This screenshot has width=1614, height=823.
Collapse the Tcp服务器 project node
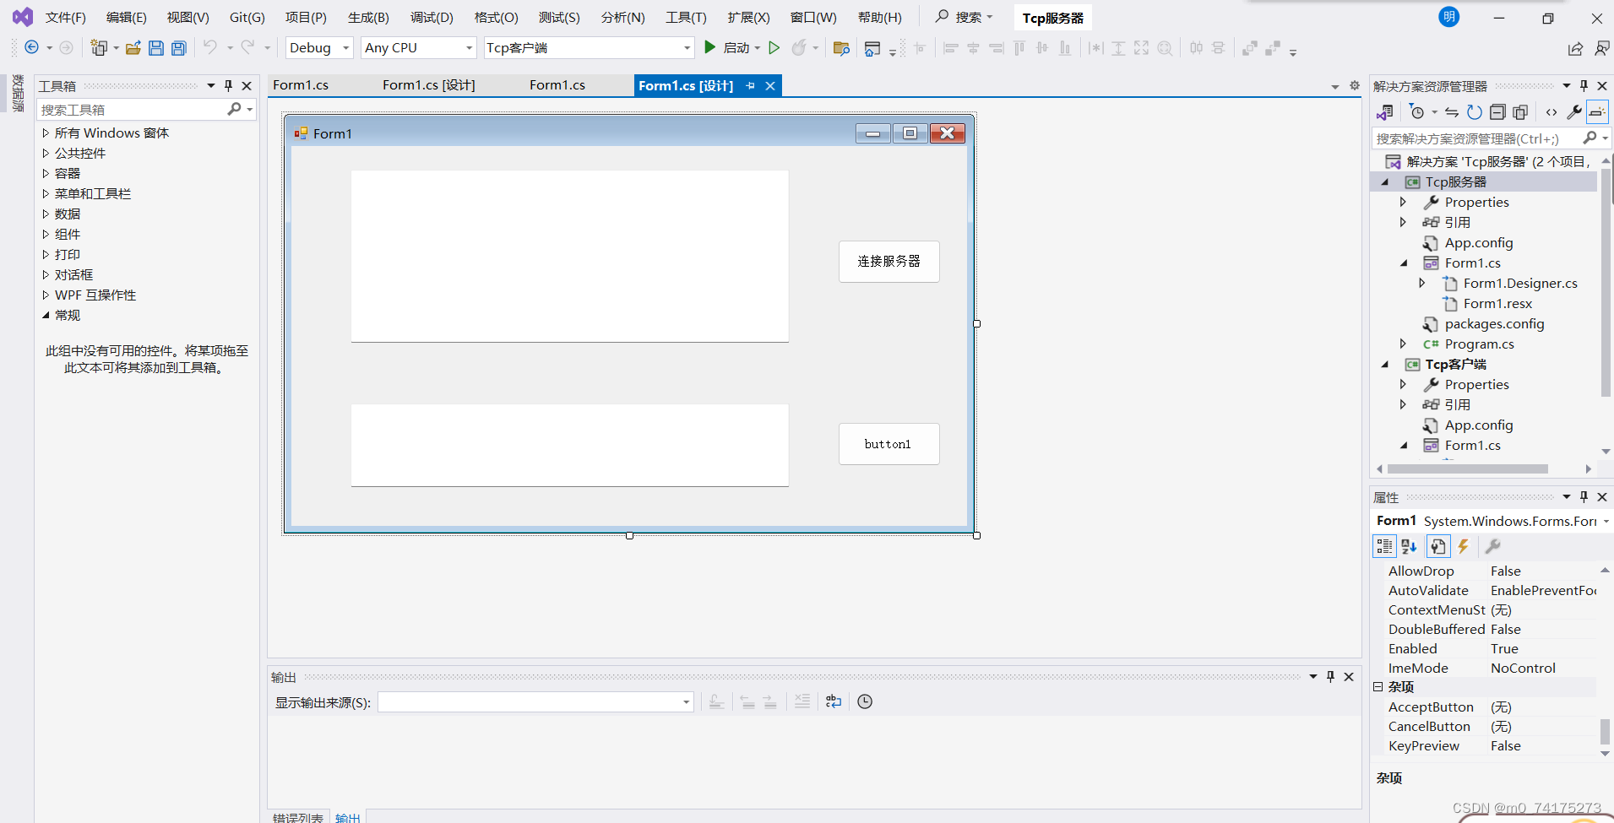tap(1387, 181)
